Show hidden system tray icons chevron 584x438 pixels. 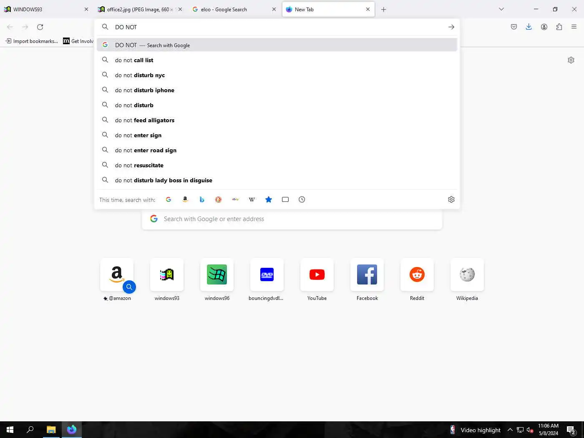pyautogui.click(x=510, y=430)
